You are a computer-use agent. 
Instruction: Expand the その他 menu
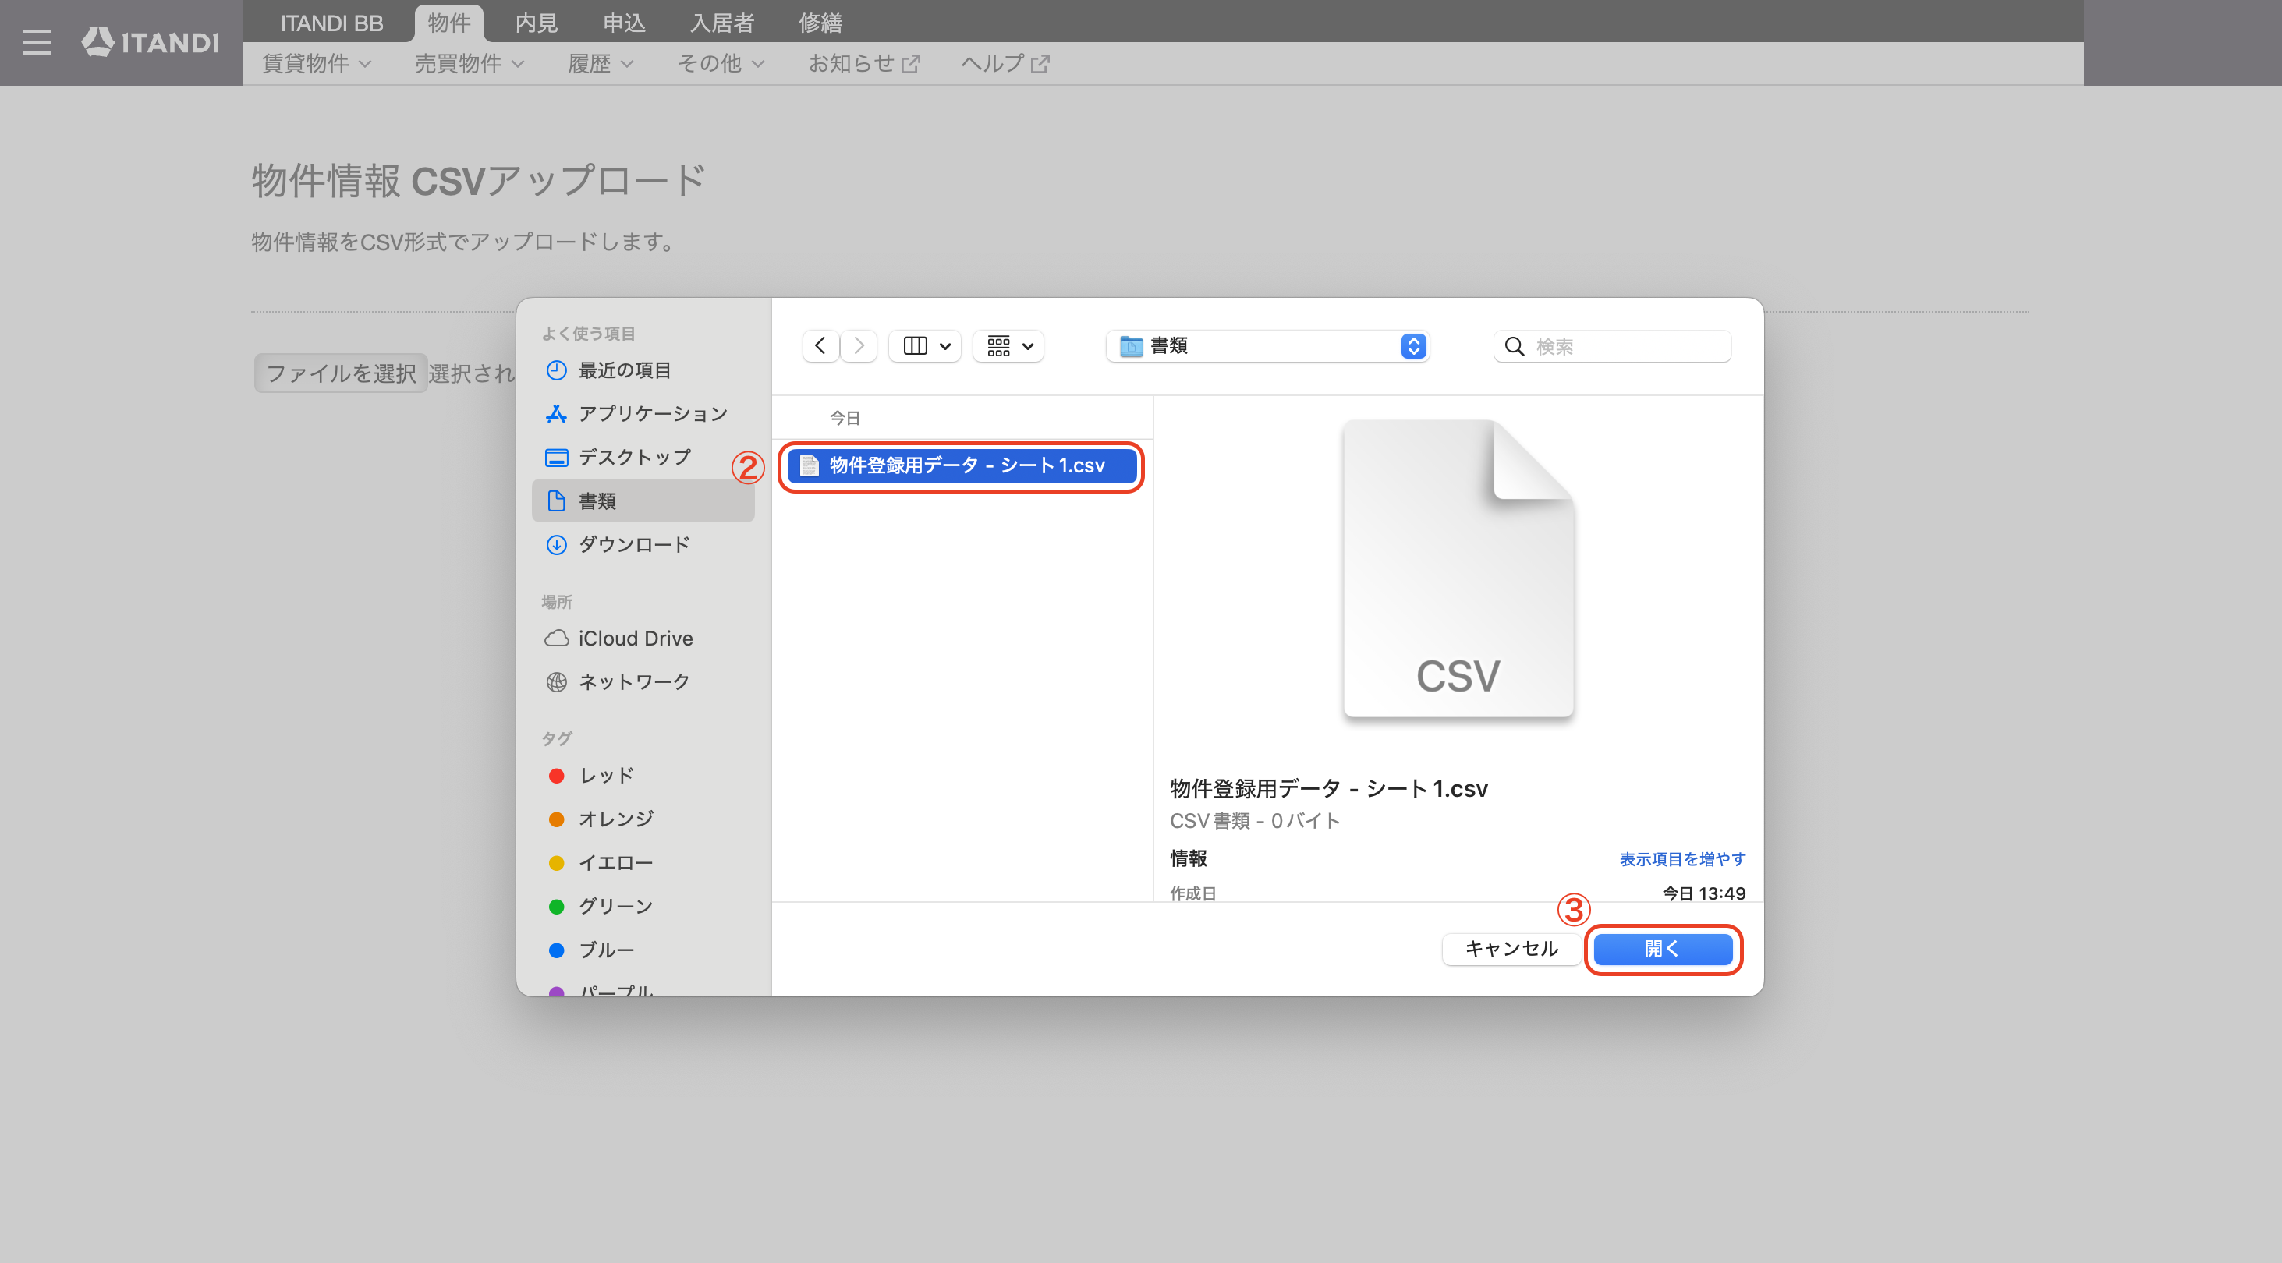click(720, 63)
